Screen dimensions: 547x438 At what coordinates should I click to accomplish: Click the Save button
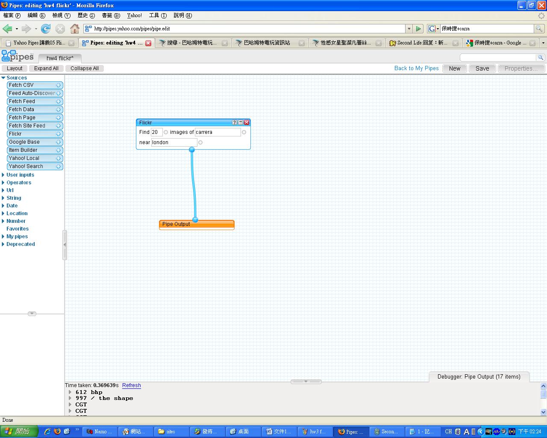pyautogui.click(x=482, y=68)
